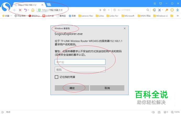Click the 用户名 username field
Viewport: 181px width, 114px height.
coord(80,62)
